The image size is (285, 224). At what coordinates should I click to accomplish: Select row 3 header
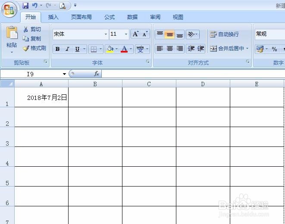(x=7, y=137)
